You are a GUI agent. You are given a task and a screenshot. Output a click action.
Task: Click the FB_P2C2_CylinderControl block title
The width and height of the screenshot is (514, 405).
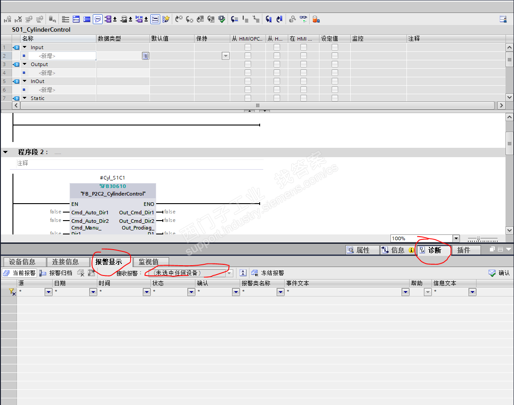click(113, 194)
